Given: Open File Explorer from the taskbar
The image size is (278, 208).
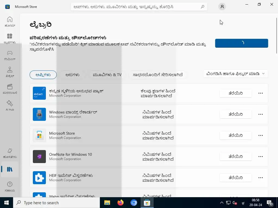Looking at the screenshot, I should (107, 203).
